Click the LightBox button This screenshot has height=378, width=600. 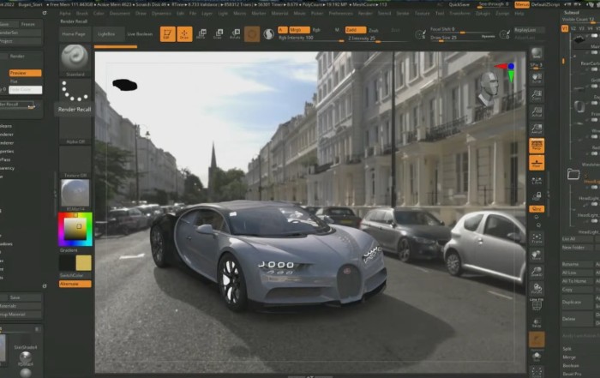pyautogui.click(x=106, y=33)
